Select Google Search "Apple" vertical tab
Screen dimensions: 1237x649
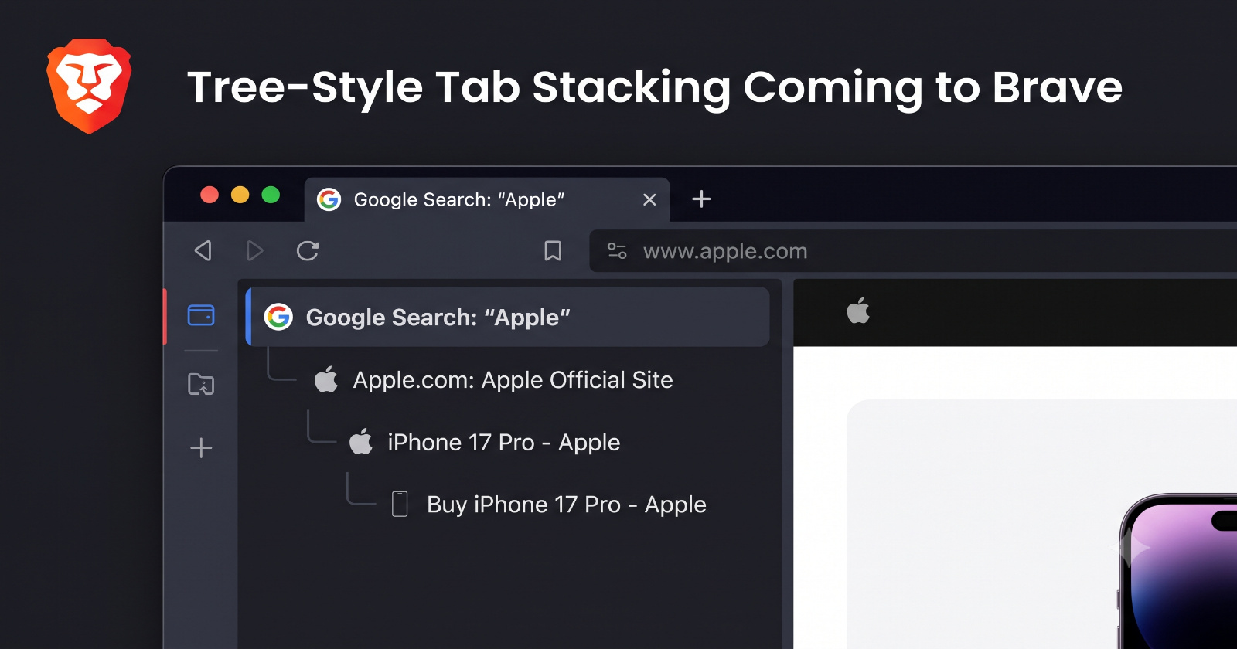[507, 317]
